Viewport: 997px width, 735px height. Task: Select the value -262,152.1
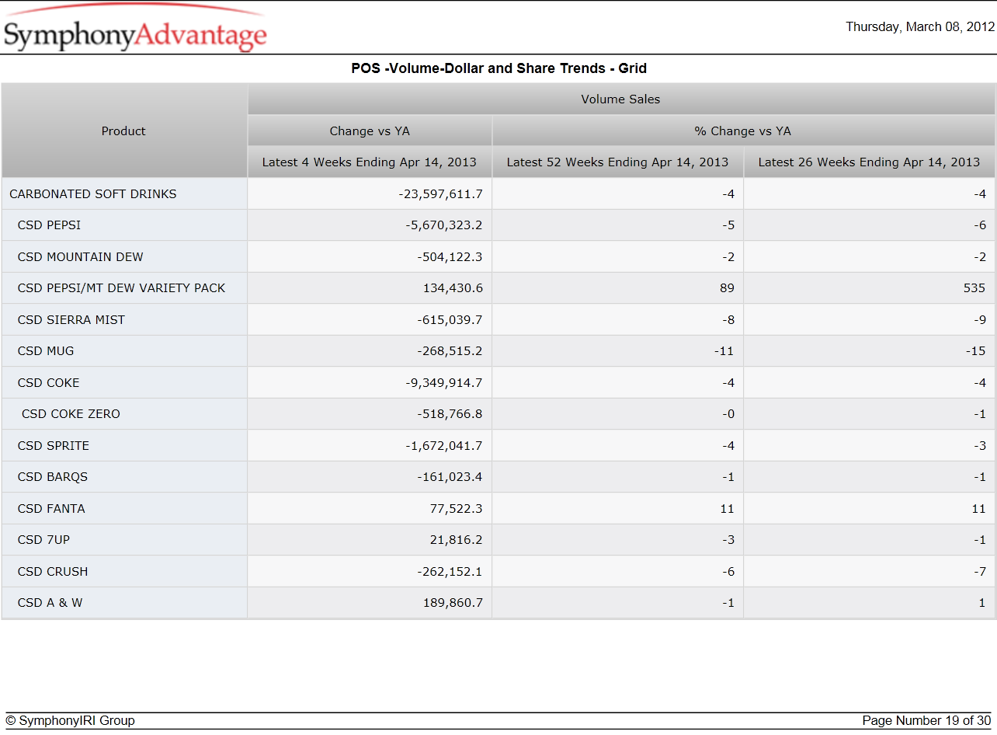pyautogui.click(x=450, y=572)
